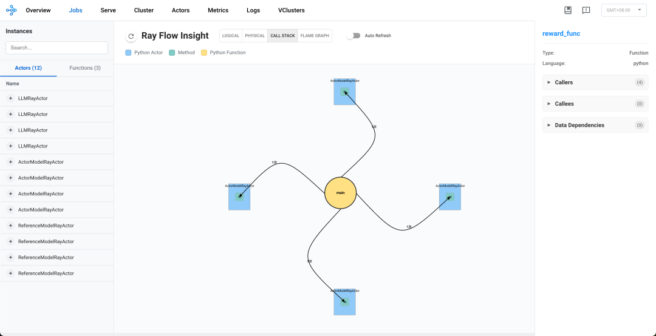Open the Cluster menu item

[x=143, y=10]
